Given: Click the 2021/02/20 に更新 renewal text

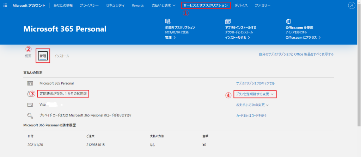Looking at the screenshot, I should 177,32.
